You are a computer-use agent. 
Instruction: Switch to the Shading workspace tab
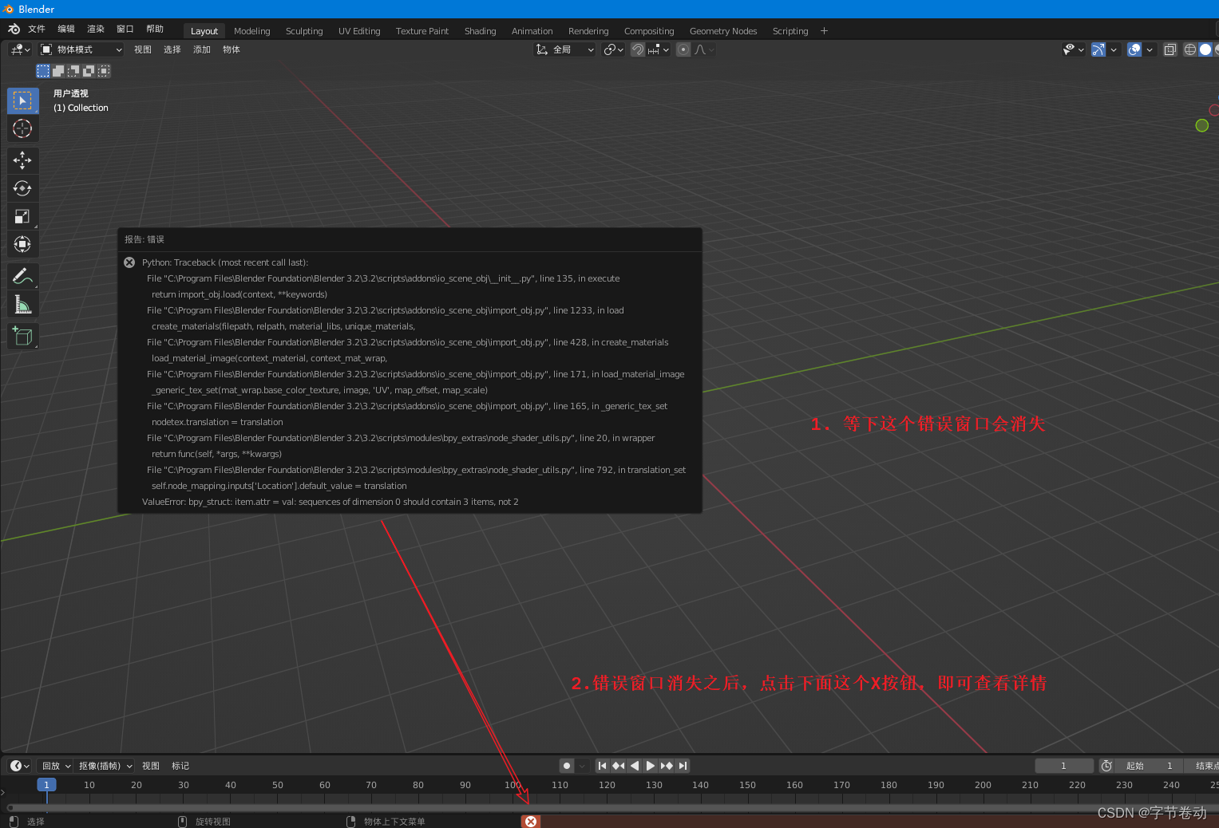(480, 31)
